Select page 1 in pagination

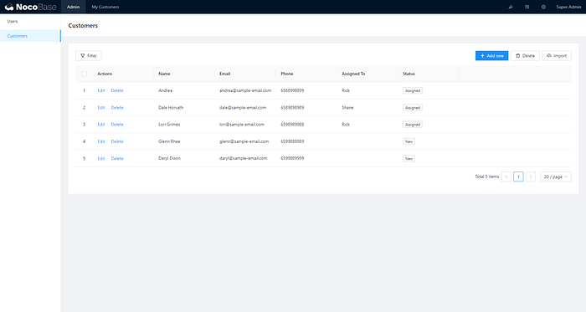(x=518, y=176)
